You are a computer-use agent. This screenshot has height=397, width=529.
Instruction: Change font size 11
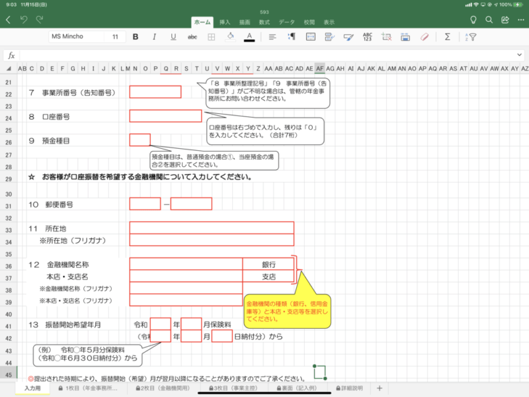115,36
